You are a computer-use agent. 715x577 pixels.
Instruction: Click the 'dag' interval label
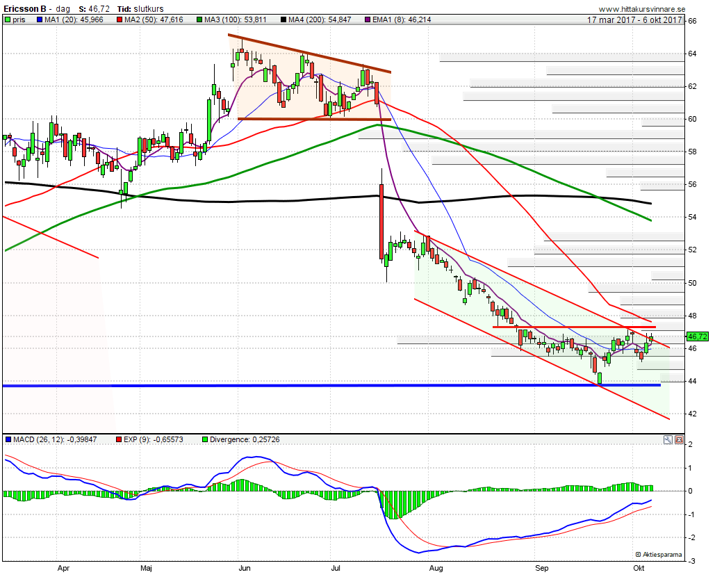pos(63,9)
